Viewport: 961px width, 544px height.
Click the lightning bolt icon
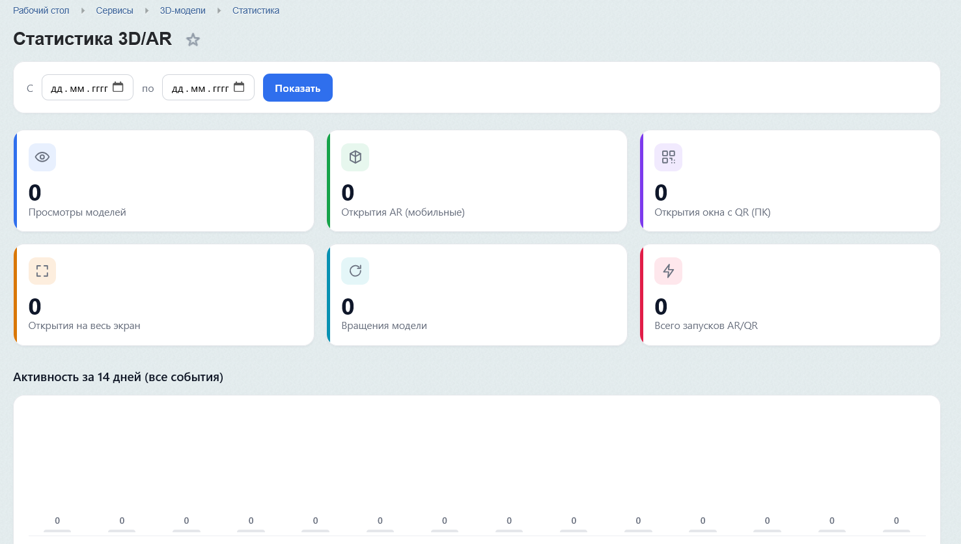point(668,271)
